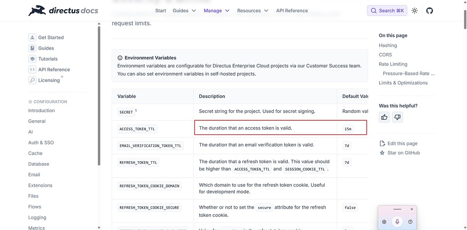Click the false default value
467x230 pixels.
(x=350, y=207)
